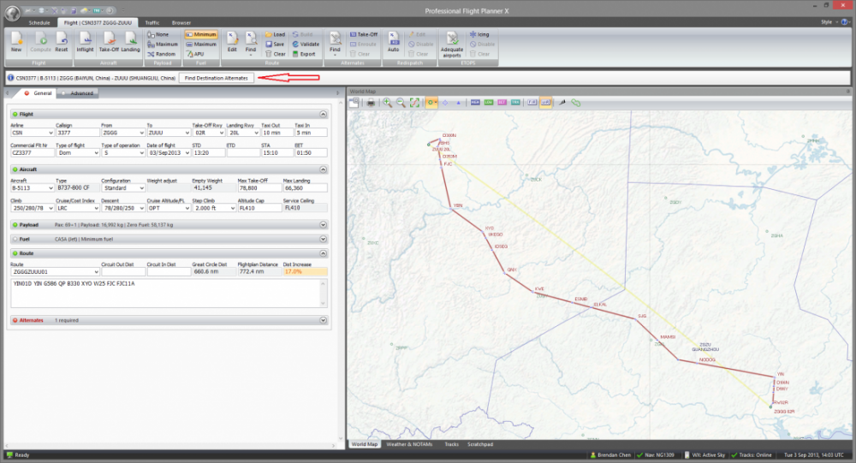Open the Airline CSN dropdown

[51, 133]
